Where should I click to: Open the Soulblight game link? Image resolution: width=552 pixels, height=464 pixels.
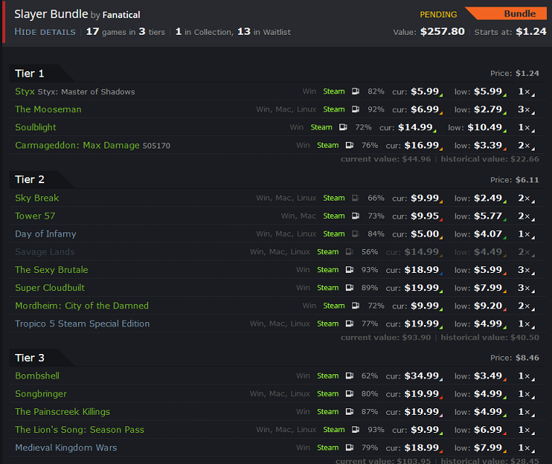pyautogui.click(x=35, y=127)
